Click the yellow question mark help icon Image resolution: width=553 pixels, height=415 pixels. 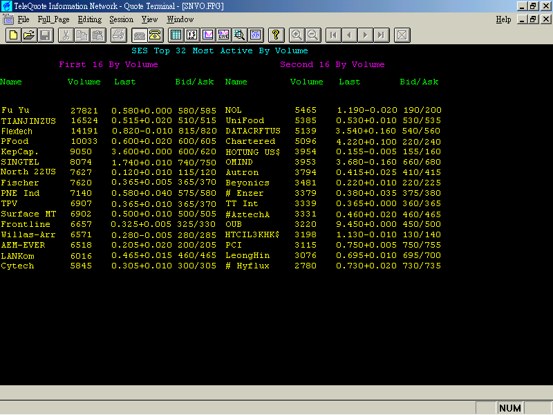tap(276, 35)
